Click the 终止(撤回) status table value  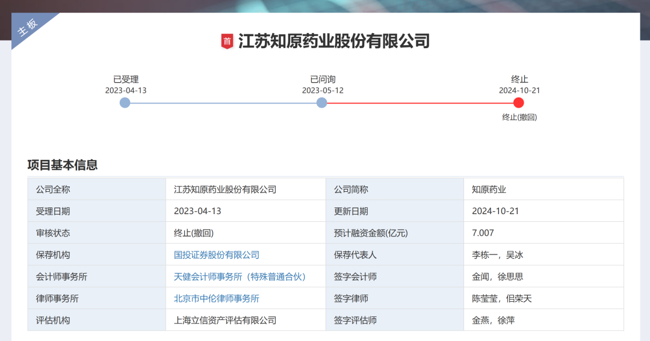point(194,233)
